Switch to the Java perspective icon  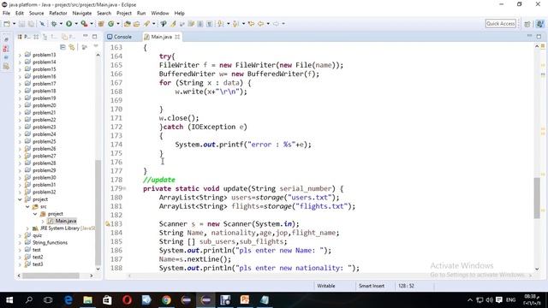click(540, 24)
